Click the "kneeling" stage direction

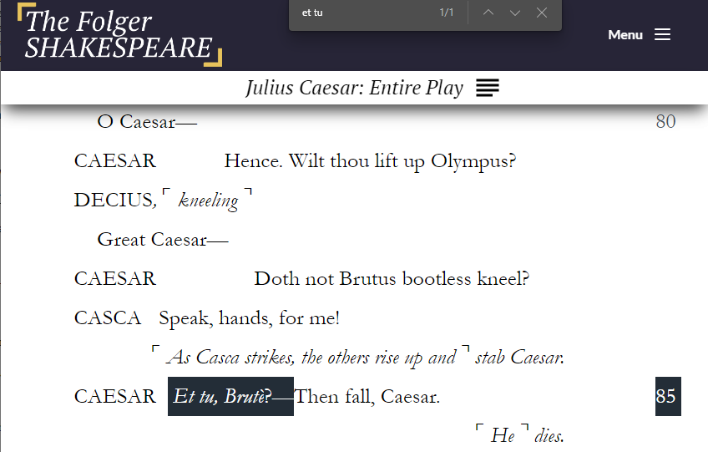click(x=208, y=201)
